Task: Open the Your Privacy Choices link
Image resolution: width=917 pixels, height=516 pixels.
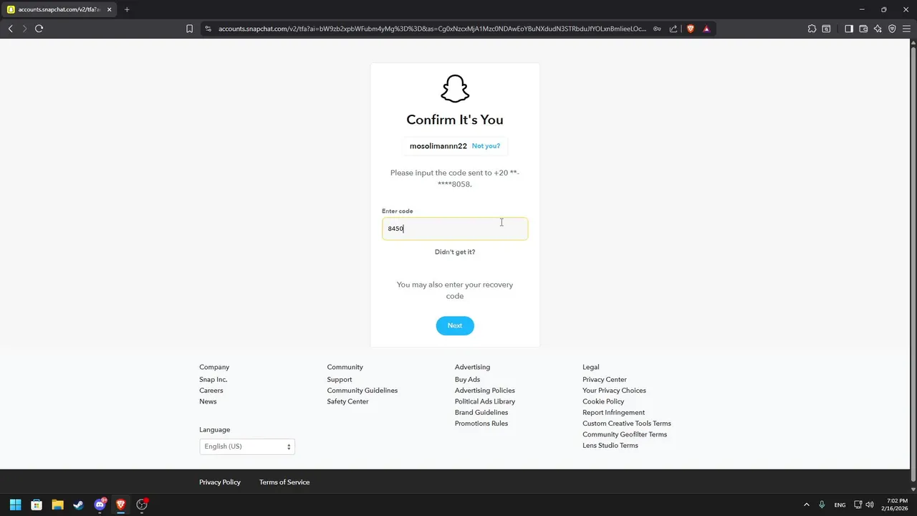Action: [x=614, y=391]
